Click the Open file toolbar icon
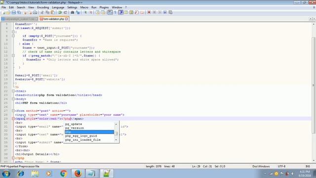 [8, 12]
